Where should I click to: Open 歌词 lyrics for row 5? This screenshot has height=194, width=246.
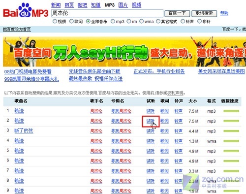164,151
